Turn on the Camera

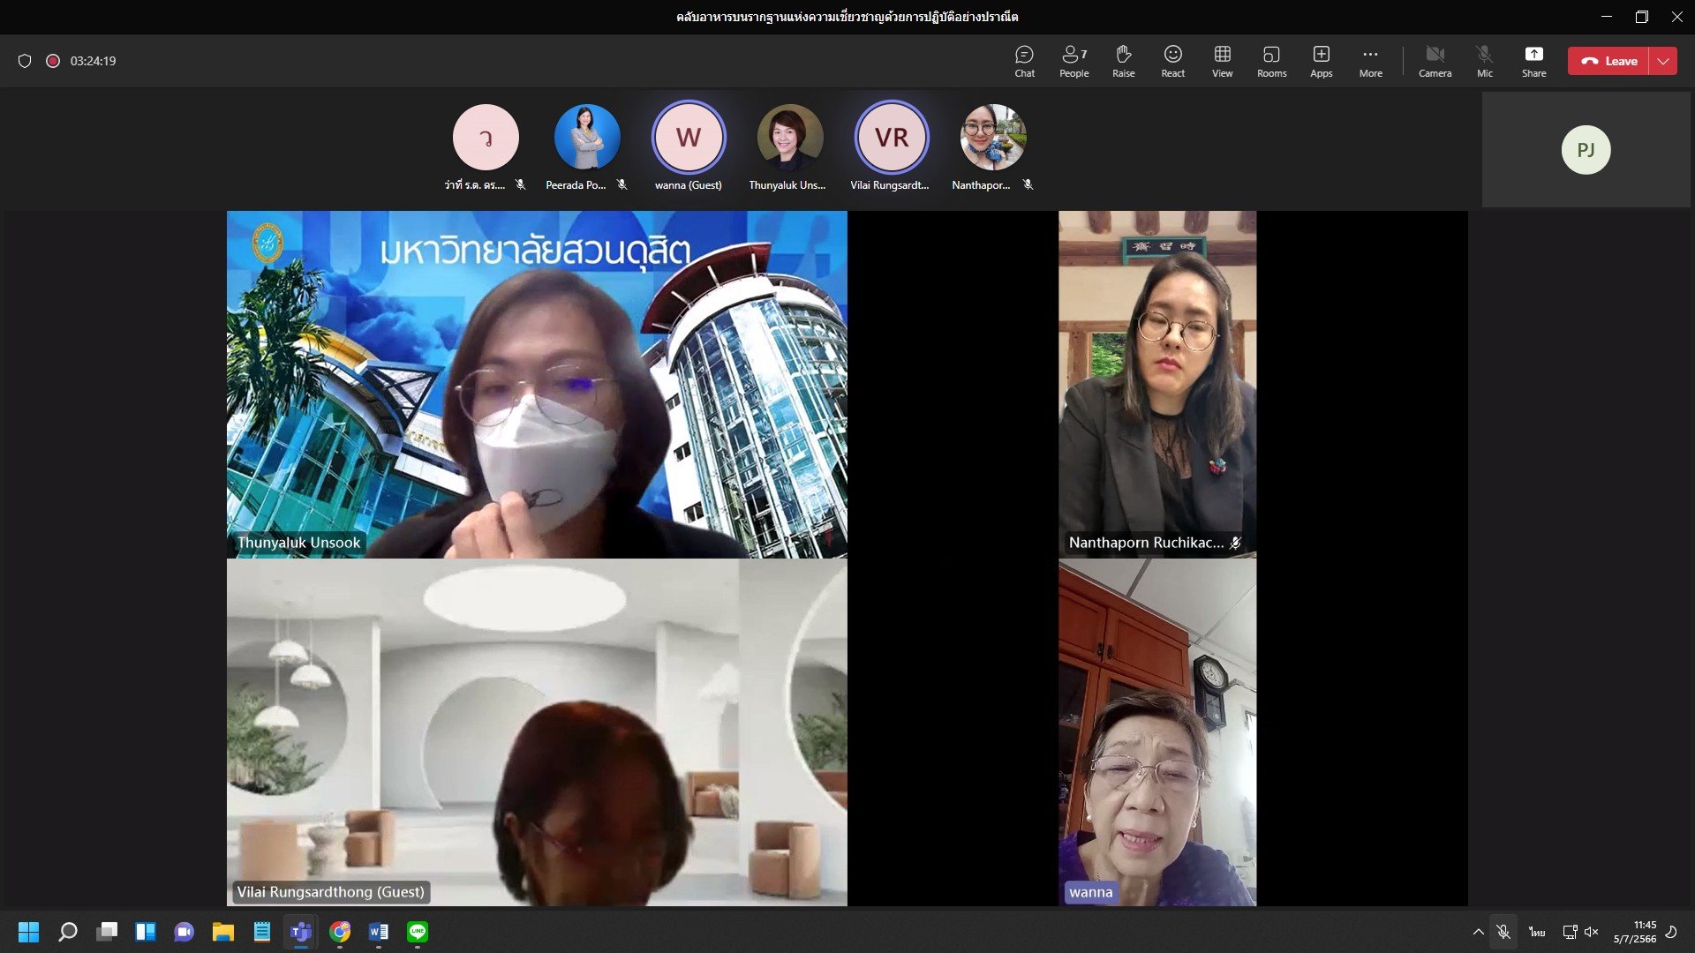1435,61
